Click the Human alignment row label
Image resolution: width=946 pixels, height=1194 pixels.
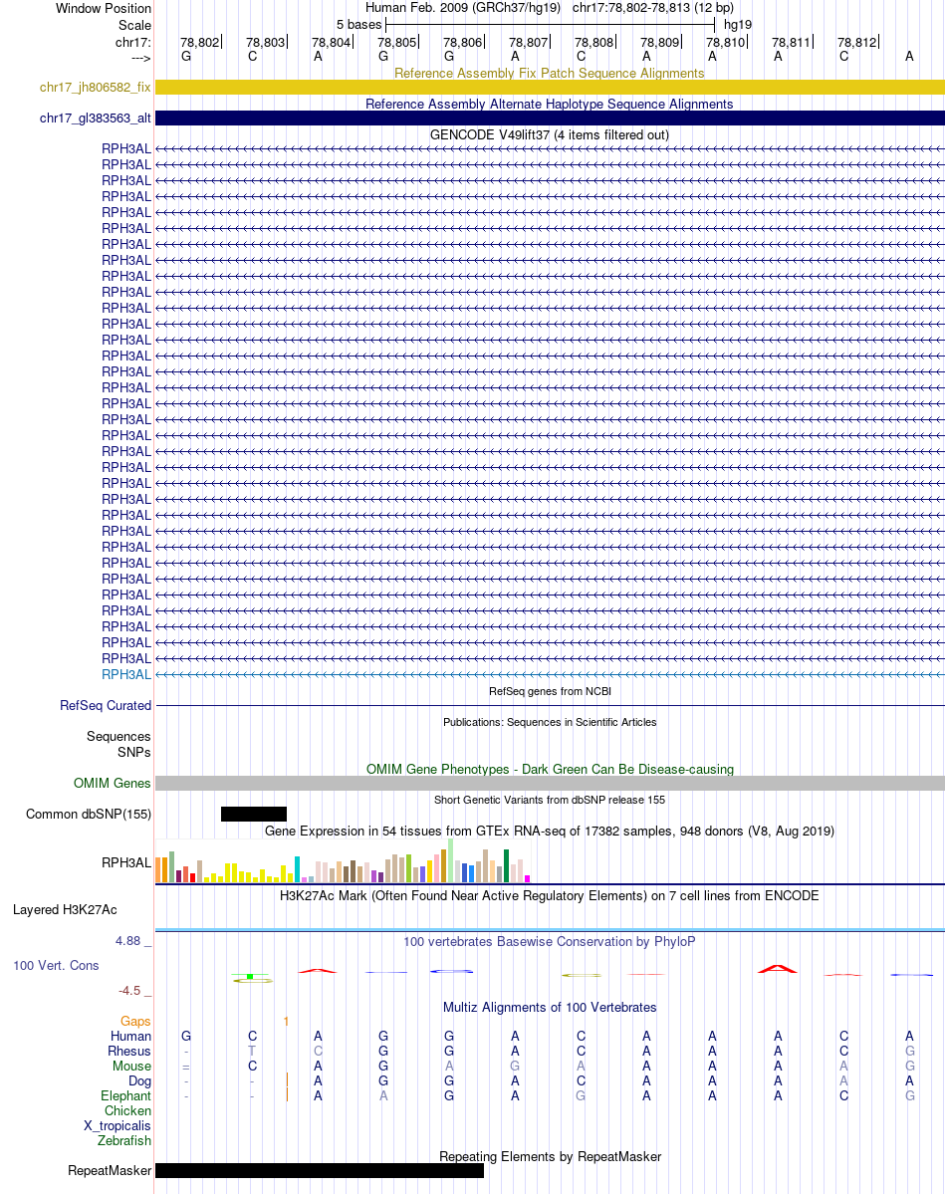click(x=131, y=1037)
